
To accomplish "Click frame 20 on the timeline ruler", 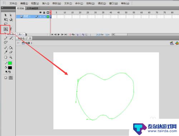I will point(80,13).
